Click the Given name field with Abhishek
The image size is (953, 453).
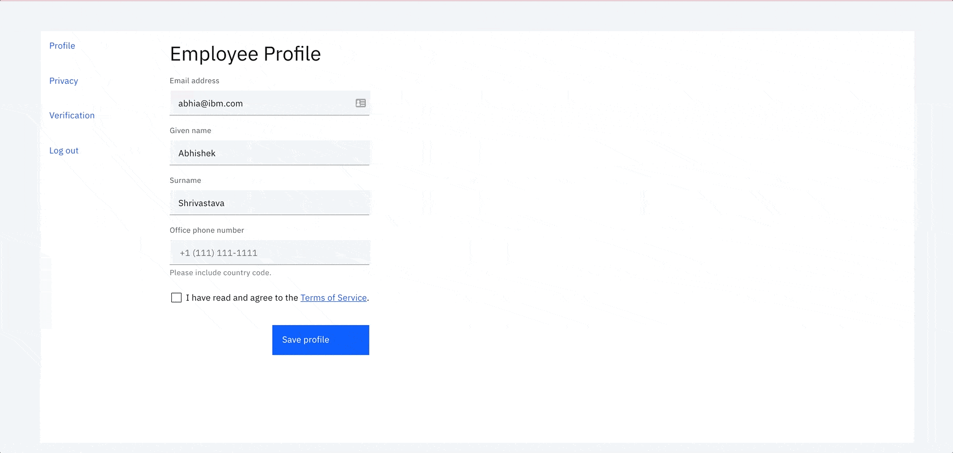269,153
